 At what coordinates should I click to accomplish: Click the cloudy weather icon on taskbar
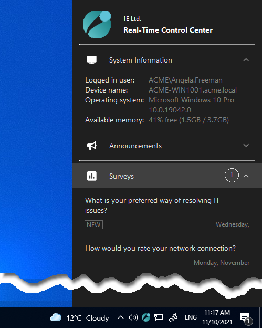click(56, 317)
